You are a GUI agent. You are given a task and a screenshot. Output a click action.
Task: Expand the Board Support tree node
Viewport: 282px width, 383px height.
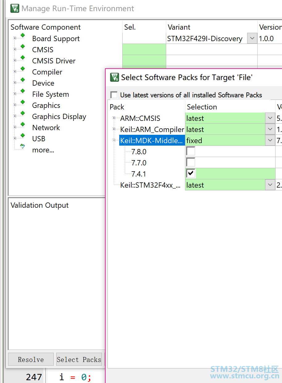pos(15,39)
